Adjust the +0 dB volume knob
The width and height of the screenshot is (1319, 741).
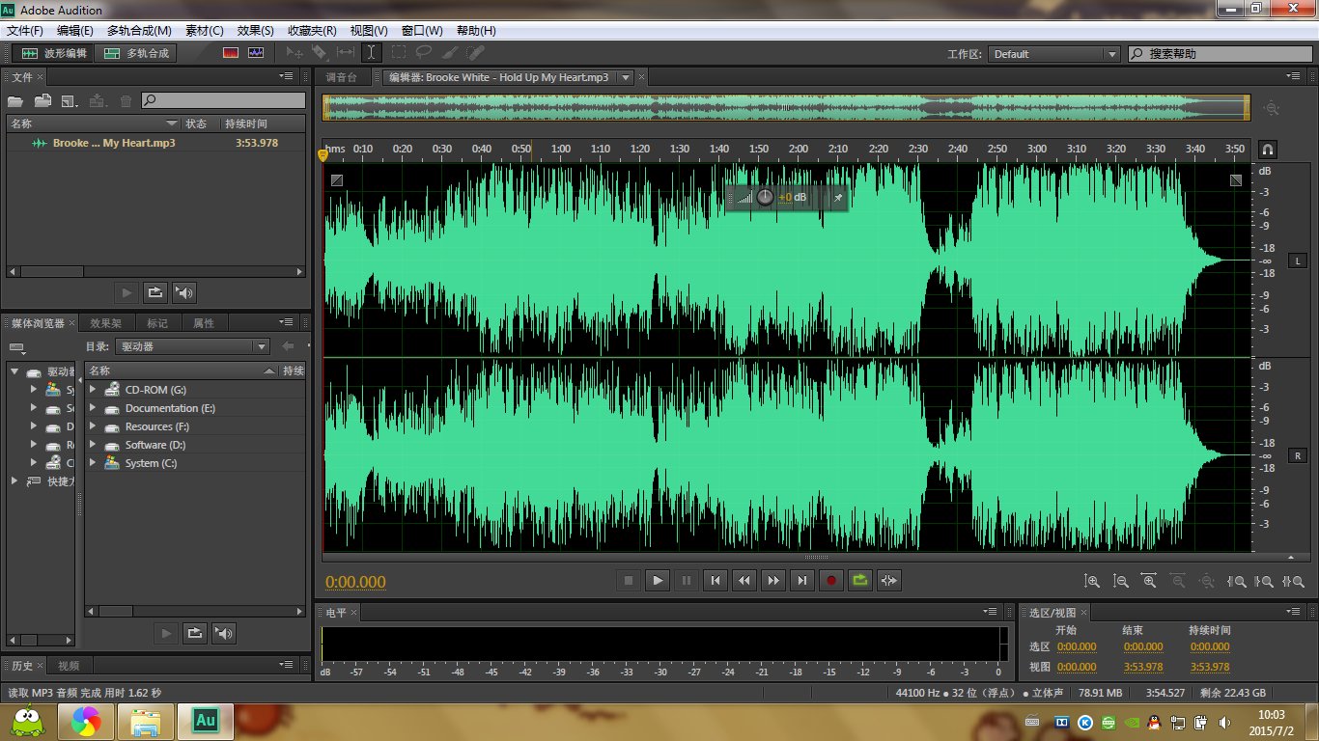(x=765, y=197)
